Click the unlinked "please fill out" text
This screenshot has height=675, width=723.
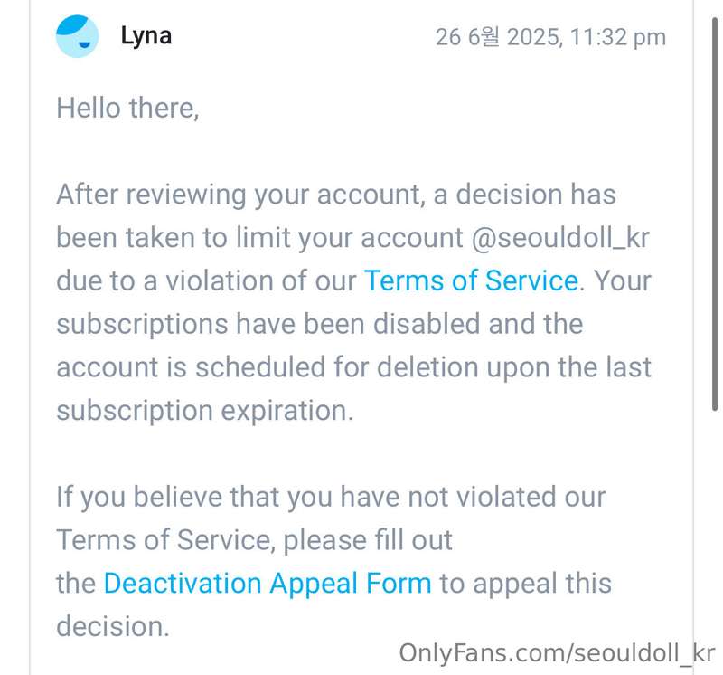368,540
